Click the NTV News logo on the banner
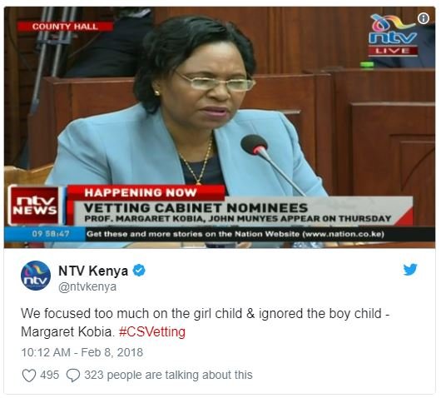The height and width of the screenshot is (398, 441). click(36, 206)
